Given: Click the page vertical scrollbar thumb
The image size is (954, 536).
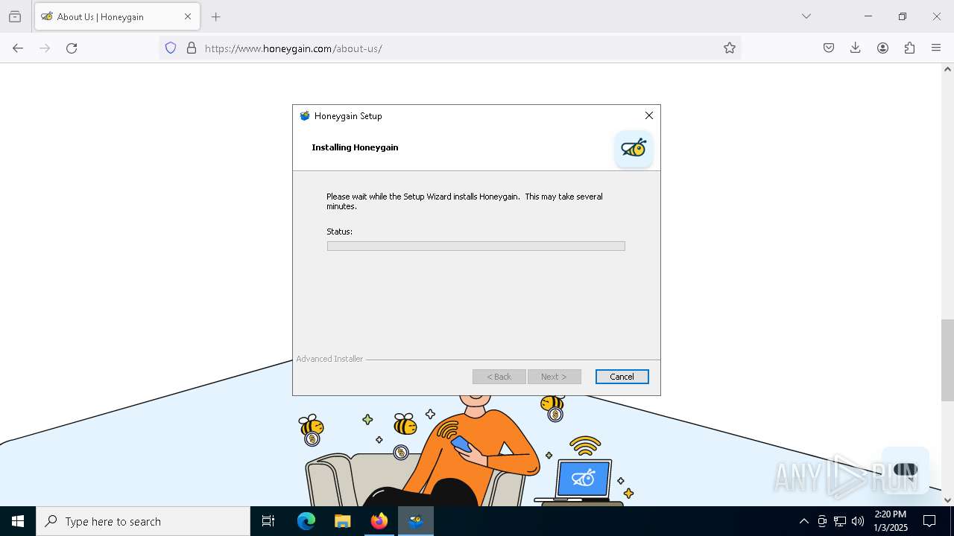Looking at the screenshot, I should [x=947, y=360].
